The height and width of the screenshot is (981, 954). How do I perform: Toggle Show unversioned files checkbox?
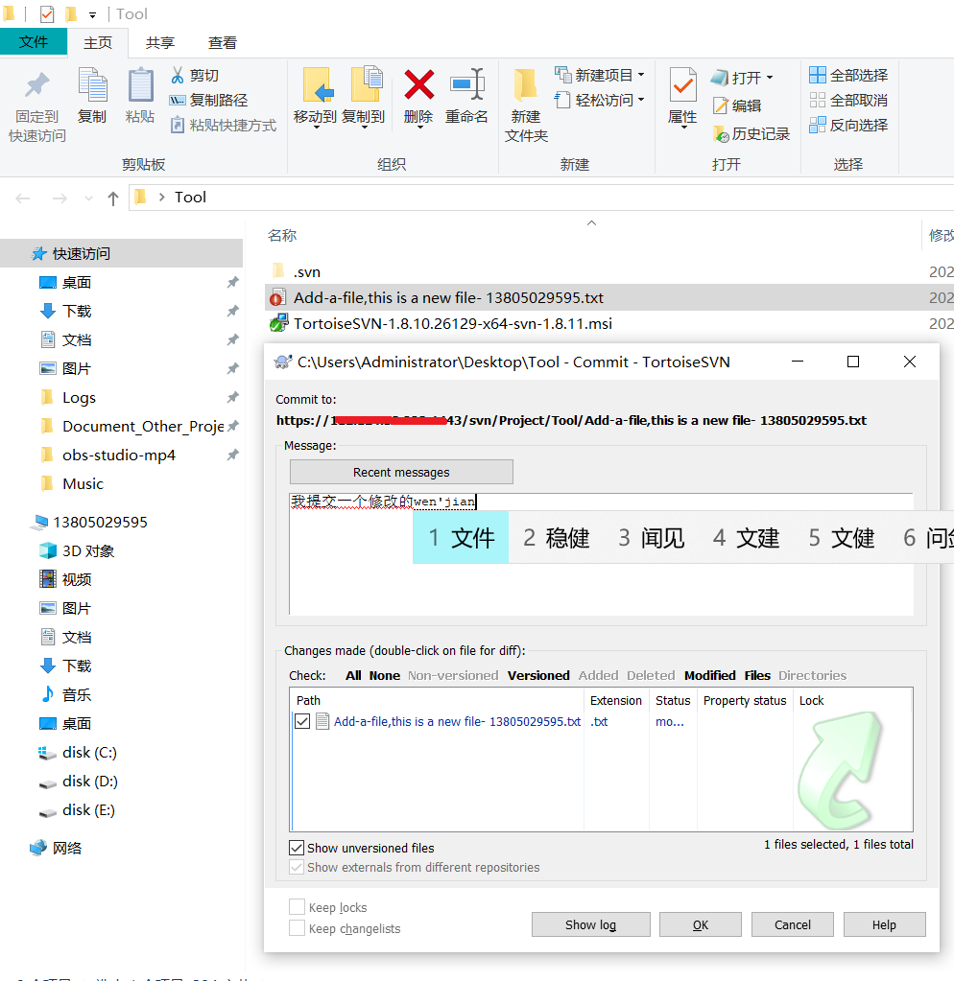click(x=297, y=848)
